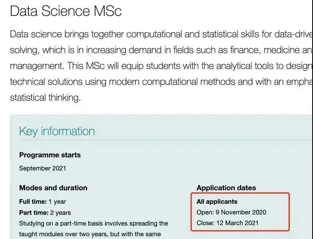The image size is (313, 239).
Task: Click the line starting 'management. This MSc will equip'
Action: 160,65
